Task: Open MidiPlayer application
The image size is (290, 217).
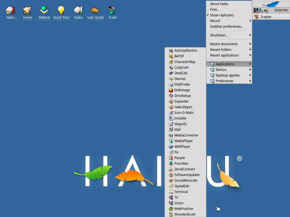Action: (x=185, y=147)
